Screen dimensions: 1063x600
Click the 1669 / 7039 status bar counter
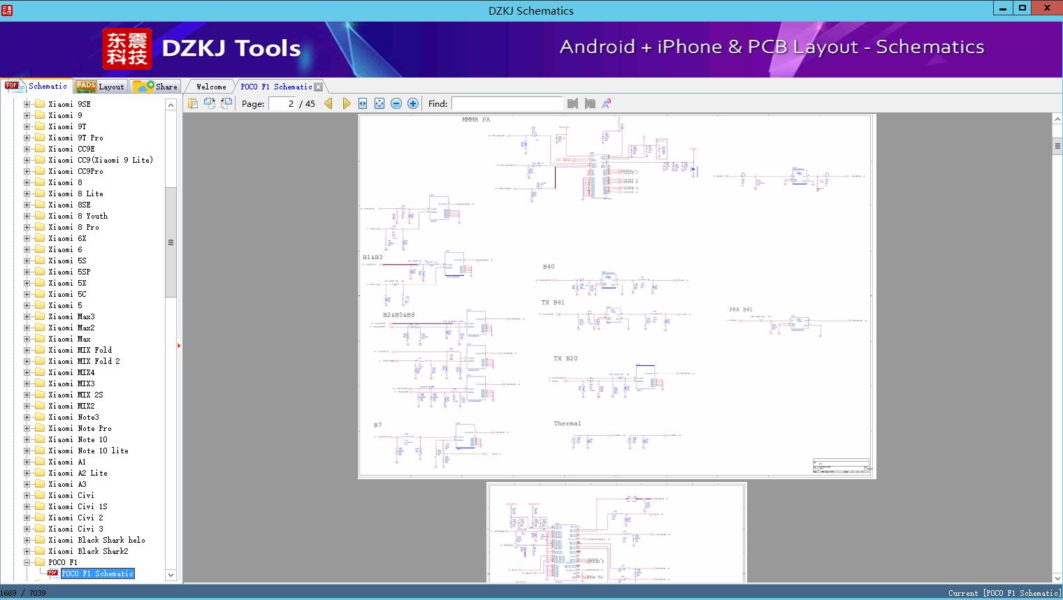(23, 593)
